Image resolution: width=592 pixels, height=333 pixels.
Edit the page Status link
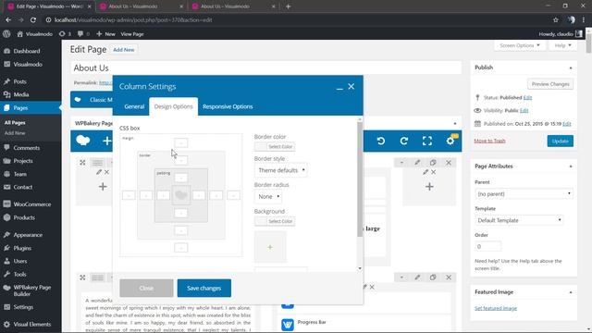527,97
